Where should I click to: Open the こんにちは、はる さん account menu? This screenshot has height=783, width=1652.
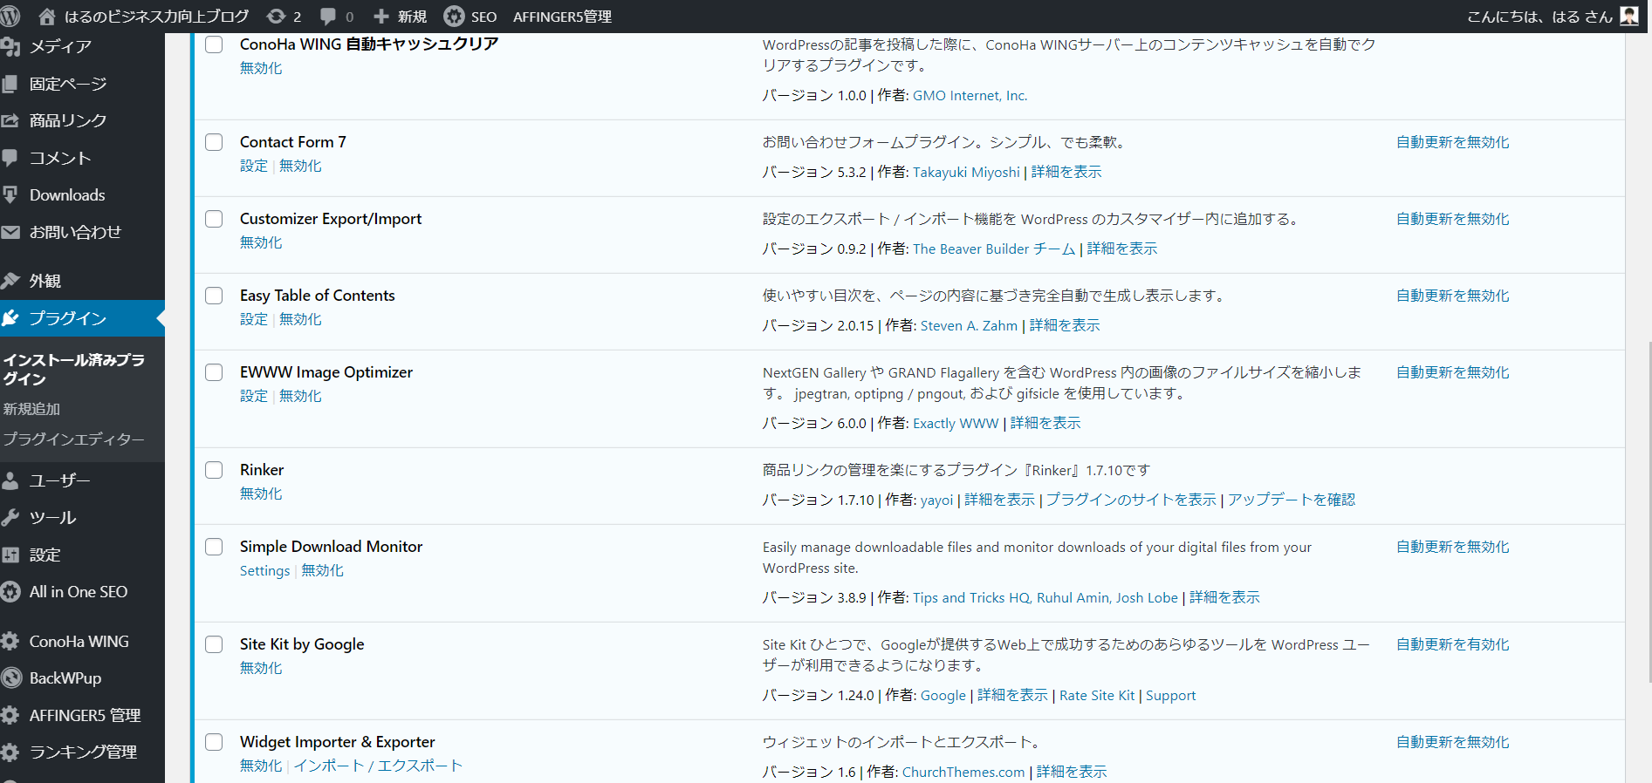click(1553, 17)
